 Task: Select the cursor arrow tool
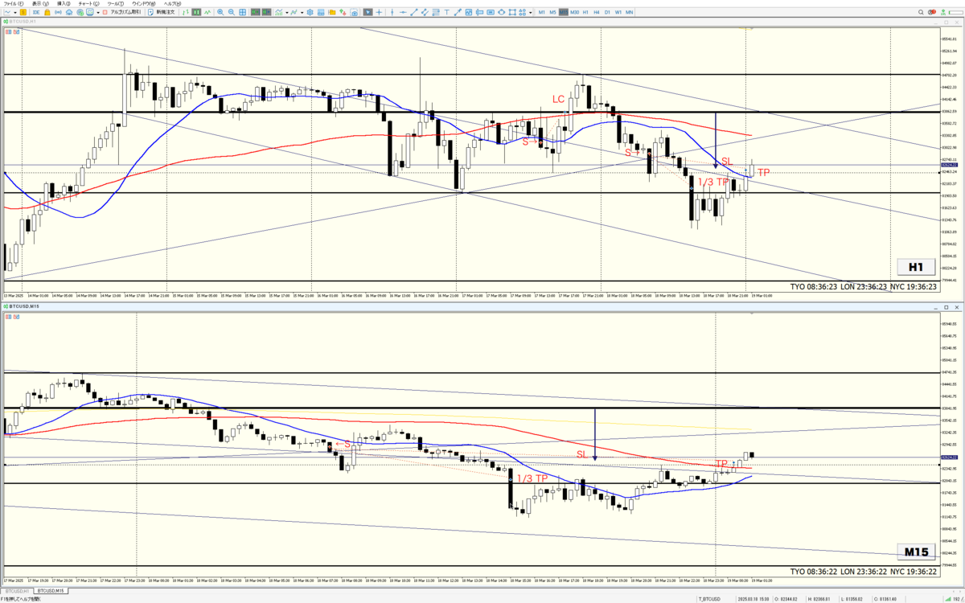coord(368,12)
